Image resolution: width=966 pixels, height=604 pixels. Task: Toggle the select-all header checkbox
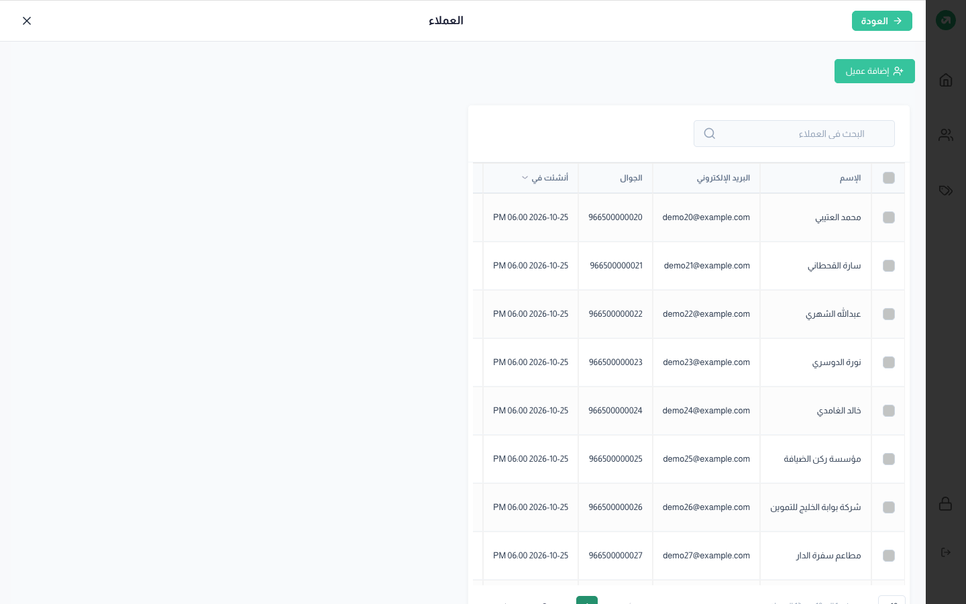tap(889, 178)
